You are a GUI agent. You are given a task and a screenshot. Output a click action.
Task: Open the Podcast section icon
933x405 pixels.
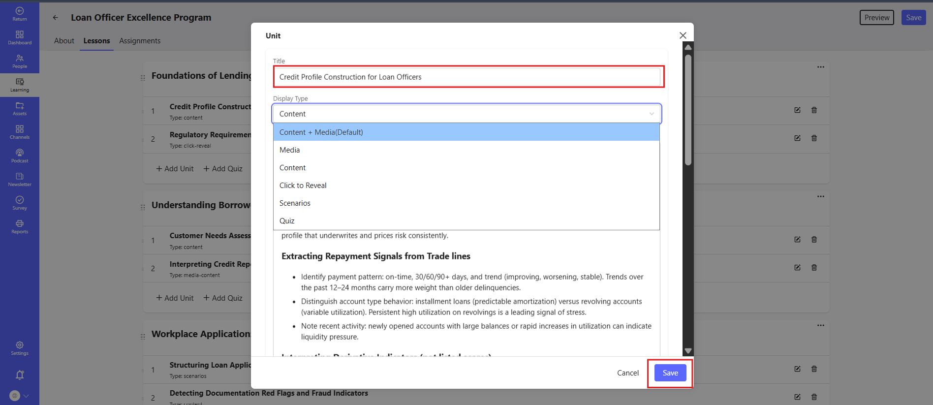click(x=20, y=156)
